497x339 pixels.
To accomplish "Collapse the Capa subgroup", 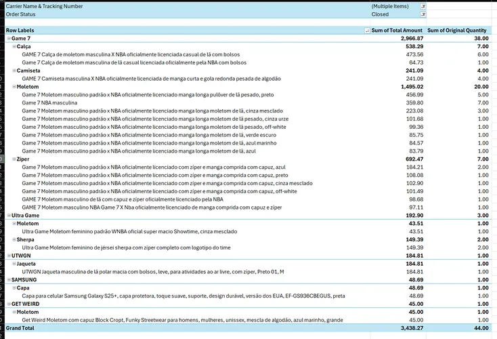I will [14, 288].
